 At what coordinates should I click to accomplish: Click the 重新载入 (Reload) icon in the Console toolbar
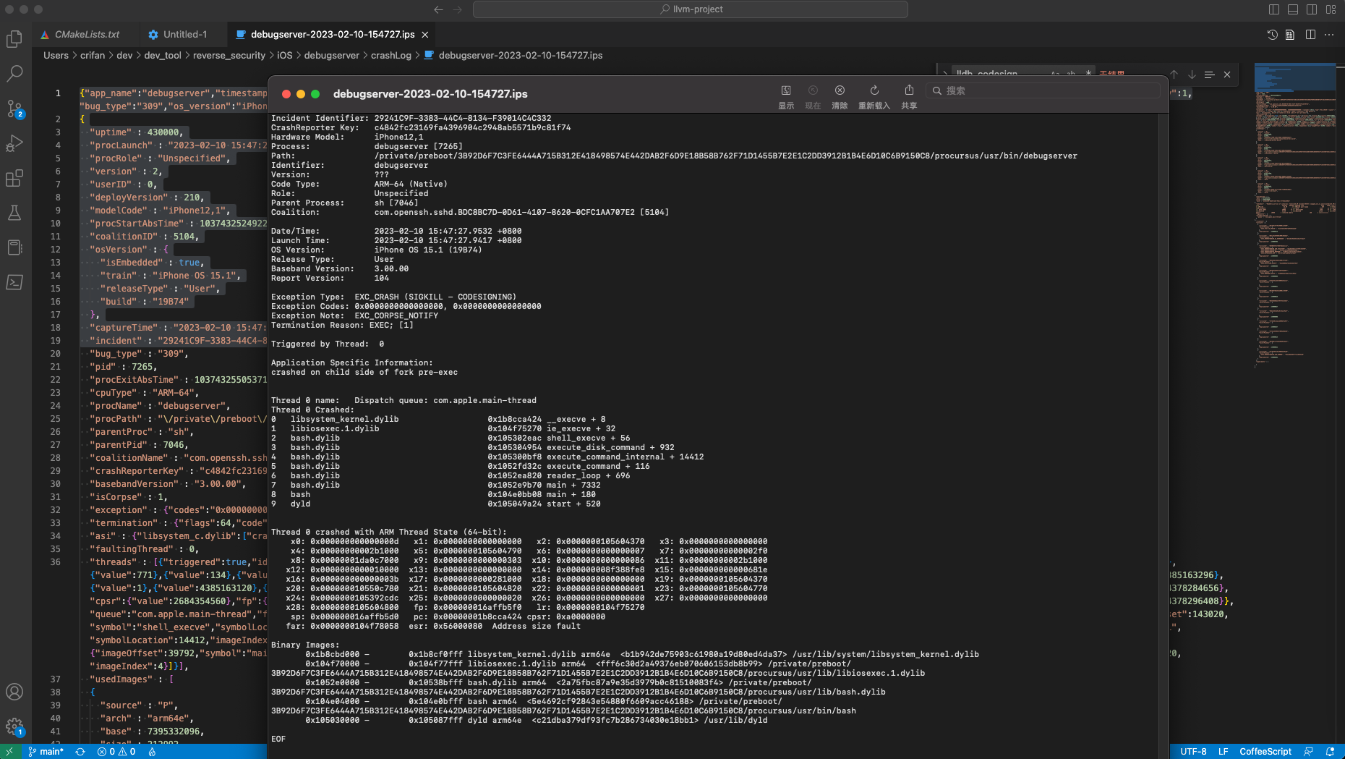click(874, 90)
